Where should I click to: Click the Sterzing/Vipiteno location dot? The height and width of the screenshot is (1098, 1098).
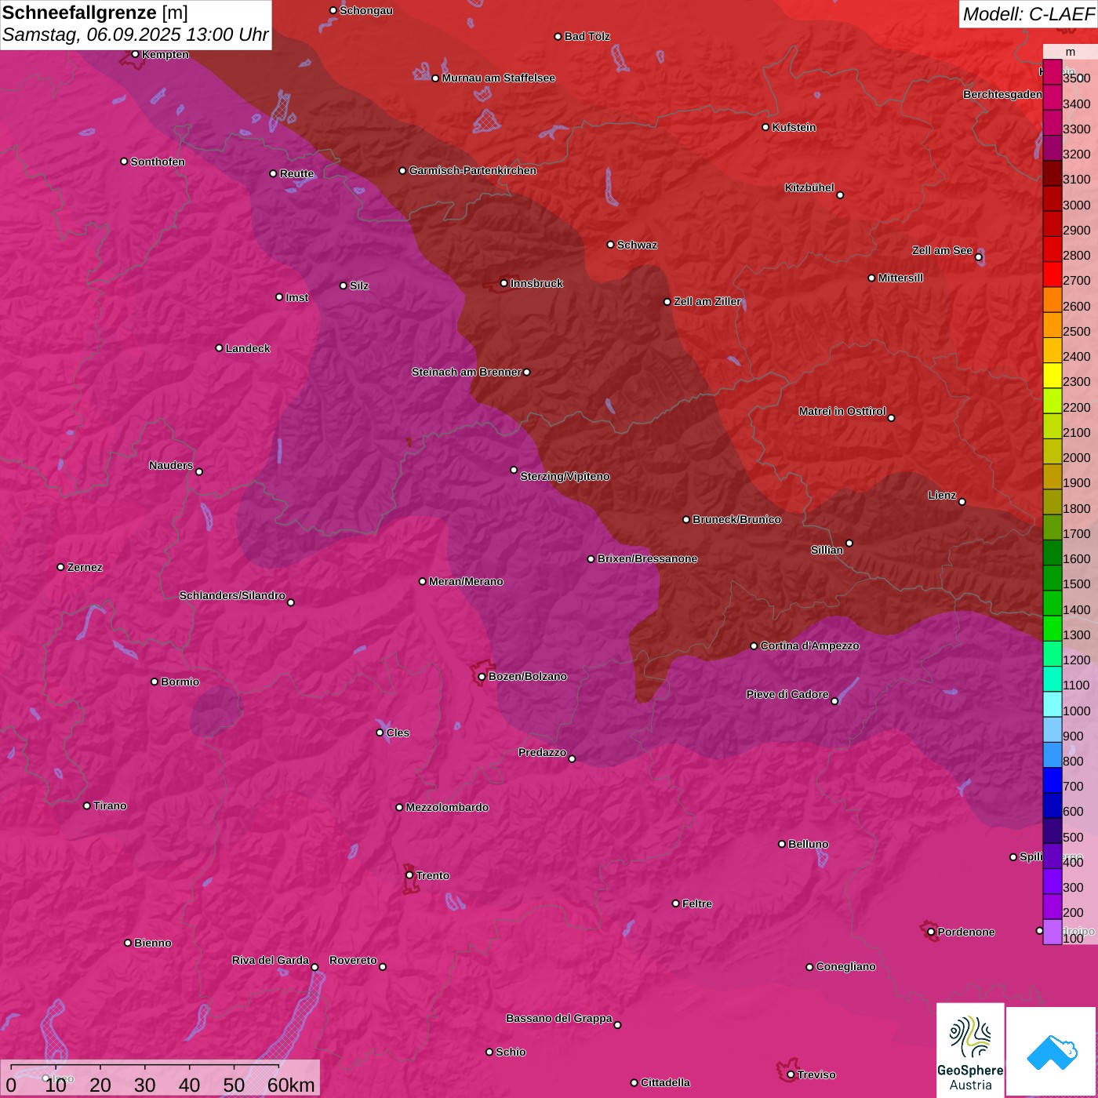point(514,470)
